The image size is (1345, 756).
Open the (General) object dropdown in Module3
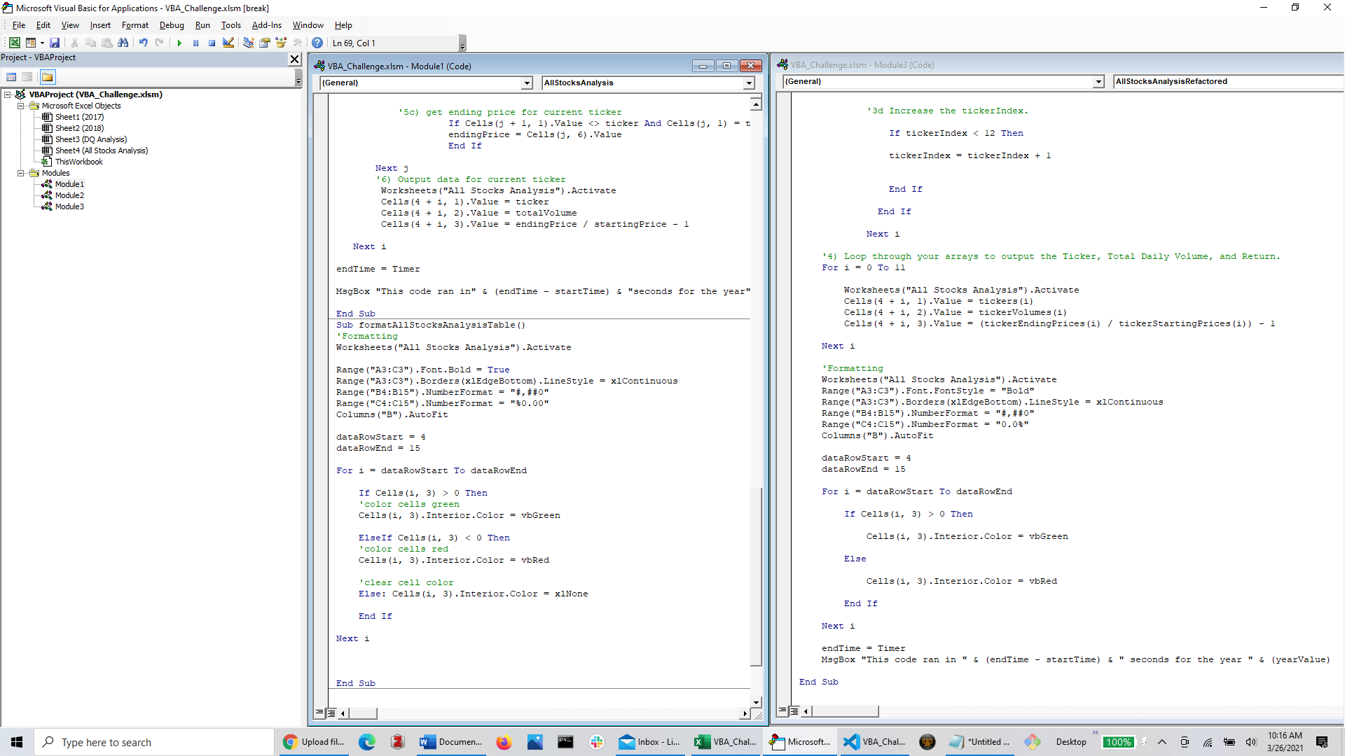pyautogui.click(x=1098, y=82)
